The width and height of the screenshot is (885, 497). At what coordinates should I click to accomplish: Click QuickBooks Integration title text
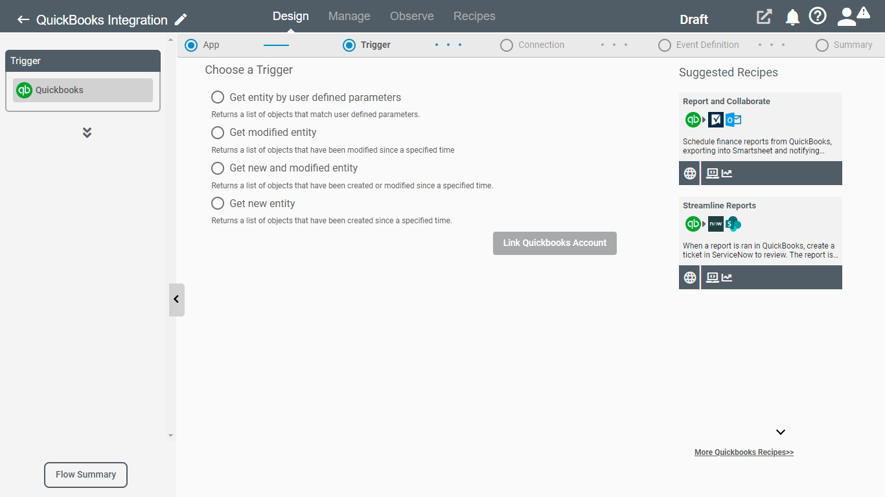pyautogui.click(x=102, y=20)
